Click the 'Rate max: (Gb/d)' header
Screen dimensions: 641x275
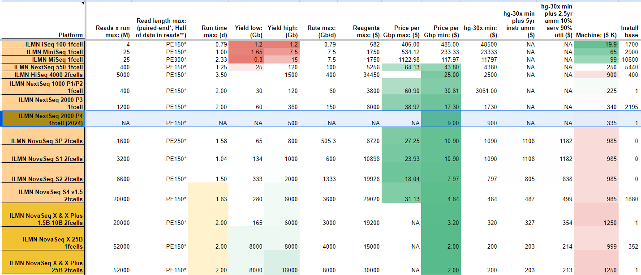click(318, 21)
